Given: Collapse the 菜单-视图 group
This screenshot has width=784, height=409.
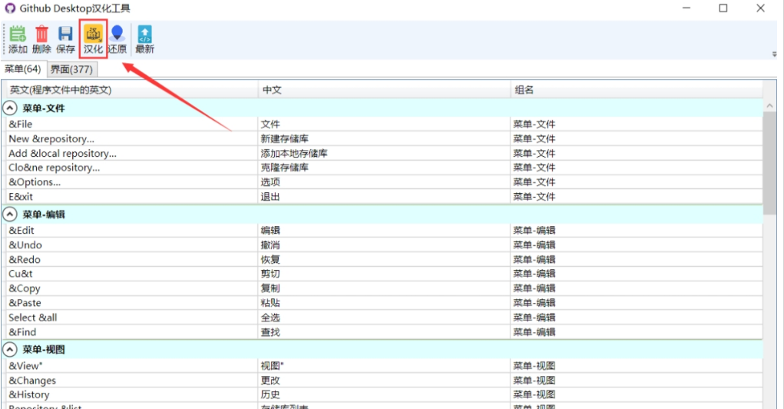Looking at the screenshot, I should [x=9, y=350].
